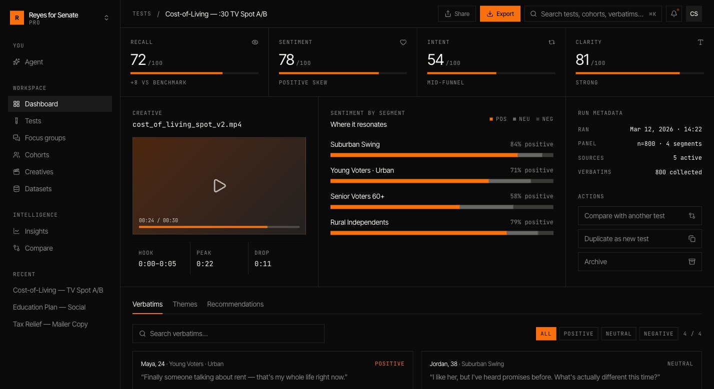Click the DROP 0:11 marker

click(x=277, y=259)
